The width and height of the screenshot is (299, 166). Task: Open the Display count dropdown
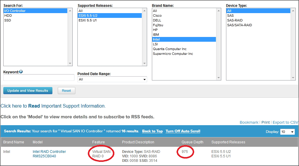click(x=287, y=132)
